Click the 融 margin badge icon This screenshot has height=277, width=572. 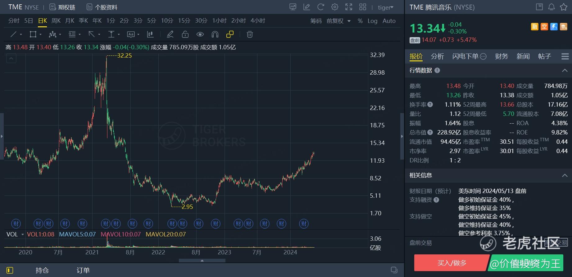[534, 27]
